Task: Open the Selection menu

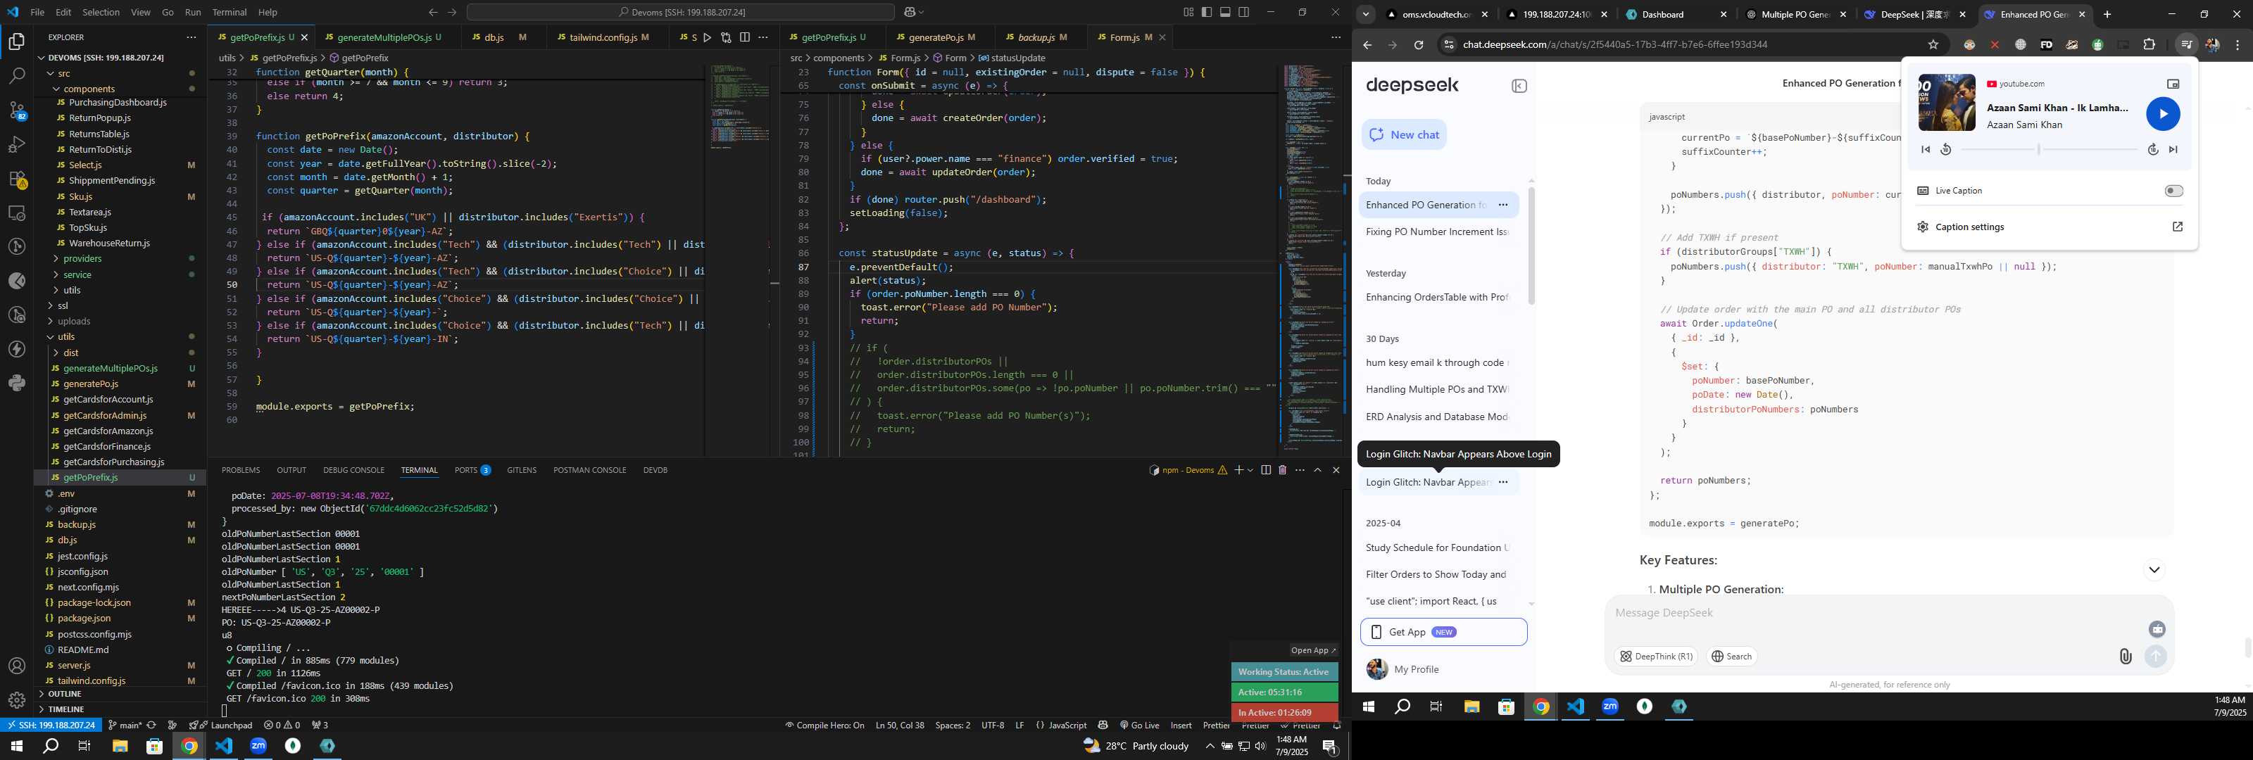Action: pos(101,12)
